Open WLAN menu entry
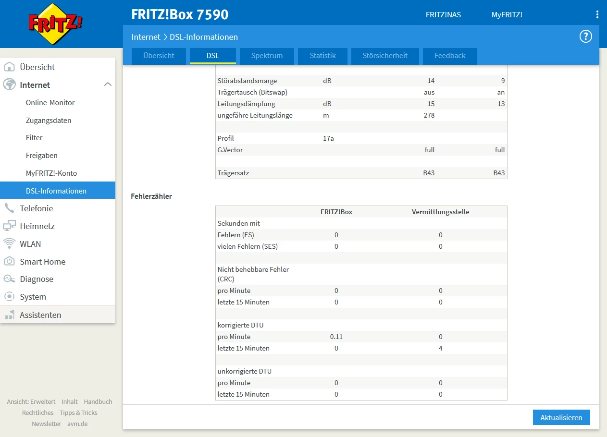 coord(30,243)
